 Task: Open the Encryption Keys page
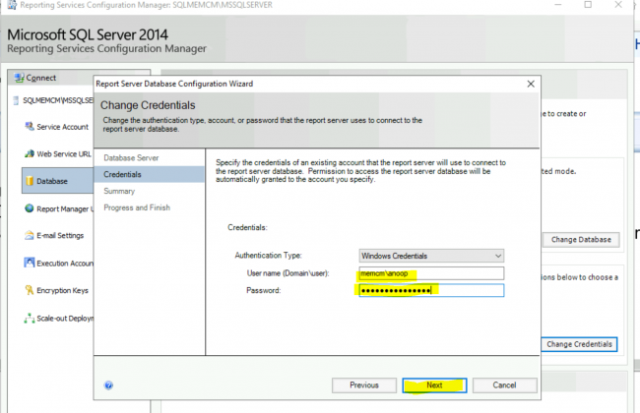[62, 290]
